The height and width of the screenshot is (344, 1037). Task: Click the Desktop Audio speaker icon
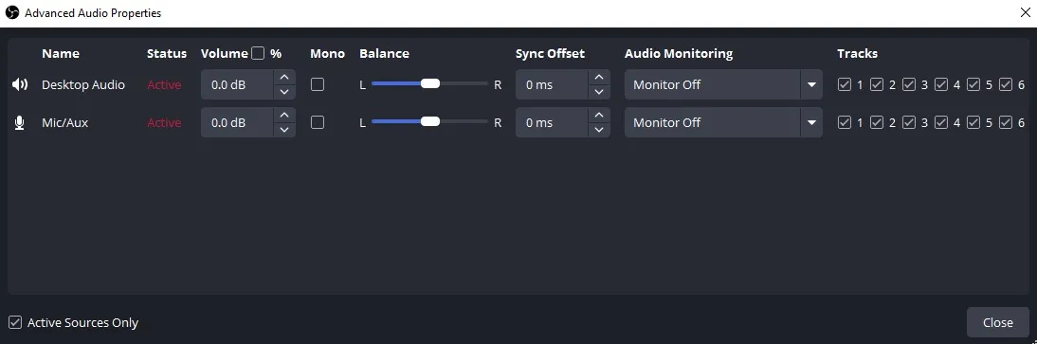click(20, 84)
